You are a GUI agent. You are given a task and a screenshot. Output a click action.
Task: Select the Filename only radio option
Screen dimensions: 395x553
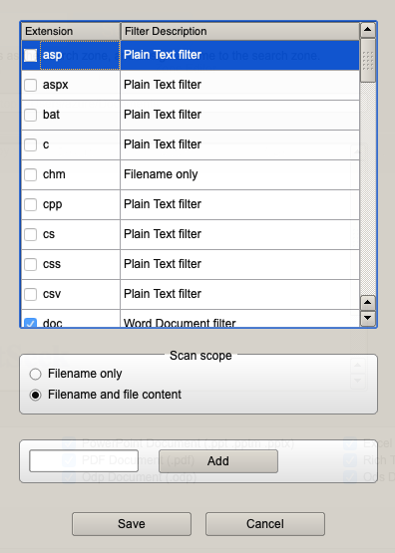(35, 375)
